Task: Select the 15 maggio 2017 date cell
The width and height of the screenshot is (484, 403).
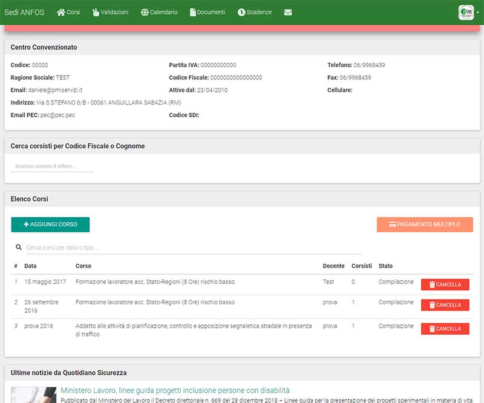Action: (45, 281)
